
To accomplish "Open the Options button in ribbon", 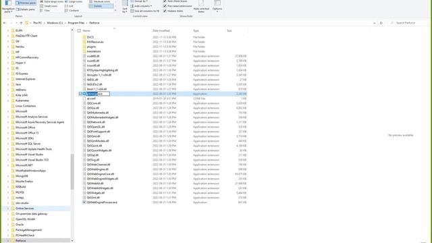I will tap(217, 7).
